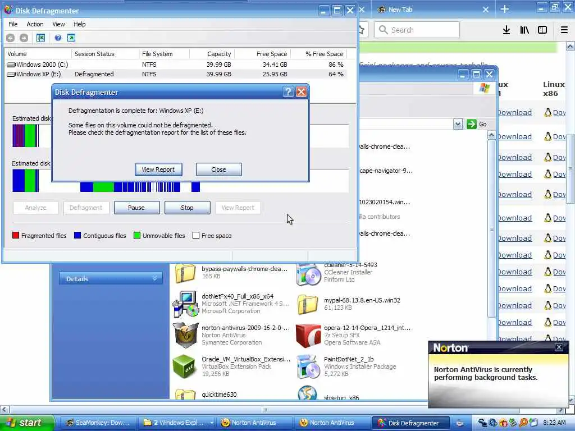Open the File menu in Disk Defragmenter

(x=13, y=24)
